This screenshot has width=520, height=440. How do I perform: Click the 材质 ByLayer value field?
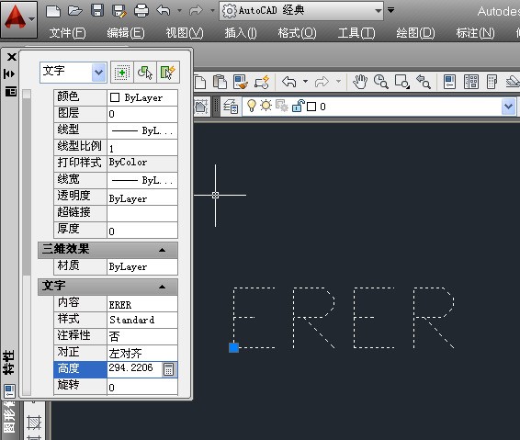pos(142,266)
